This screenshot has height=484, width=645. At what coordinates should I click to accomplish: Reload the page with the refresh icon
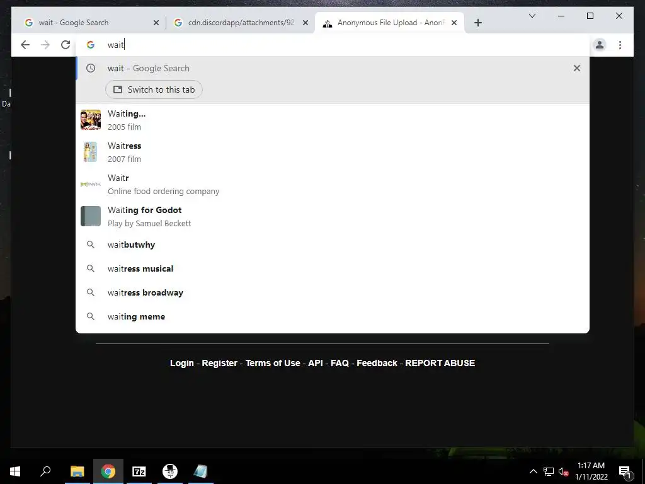coord(66,45)
